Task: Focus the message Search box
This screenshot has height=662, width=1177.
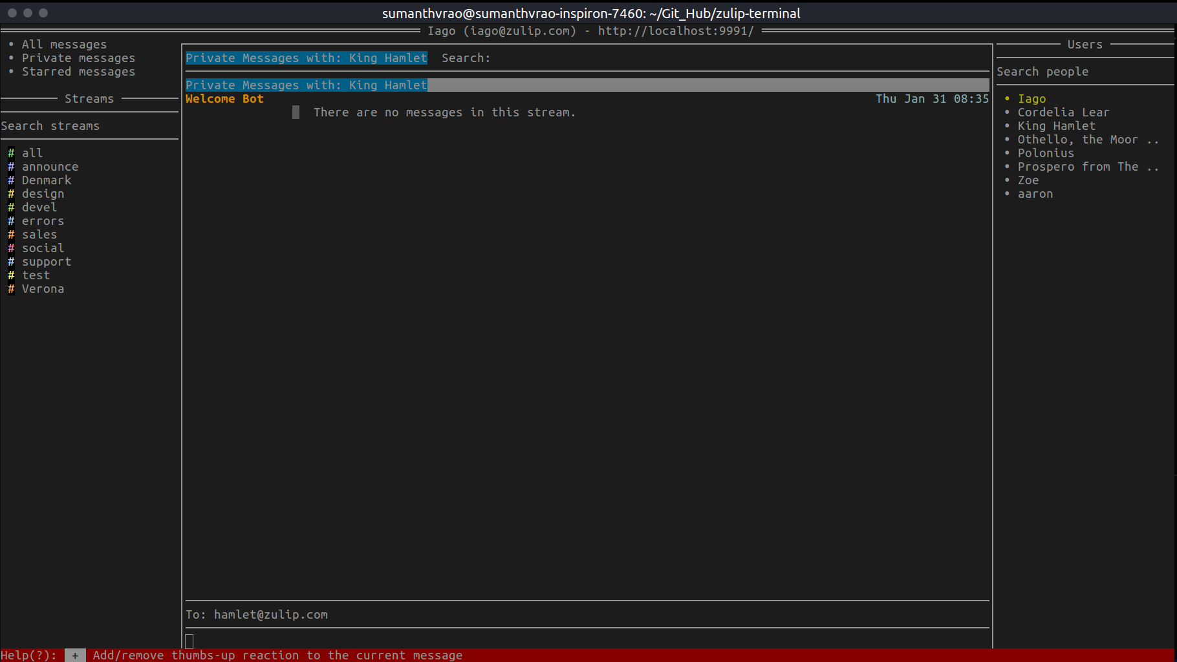Action: (x=715, y=58)
